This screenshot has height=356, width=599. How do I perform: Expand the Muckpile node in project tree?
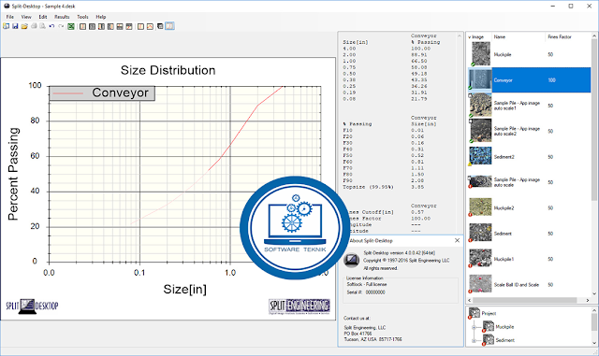[474, 327]
